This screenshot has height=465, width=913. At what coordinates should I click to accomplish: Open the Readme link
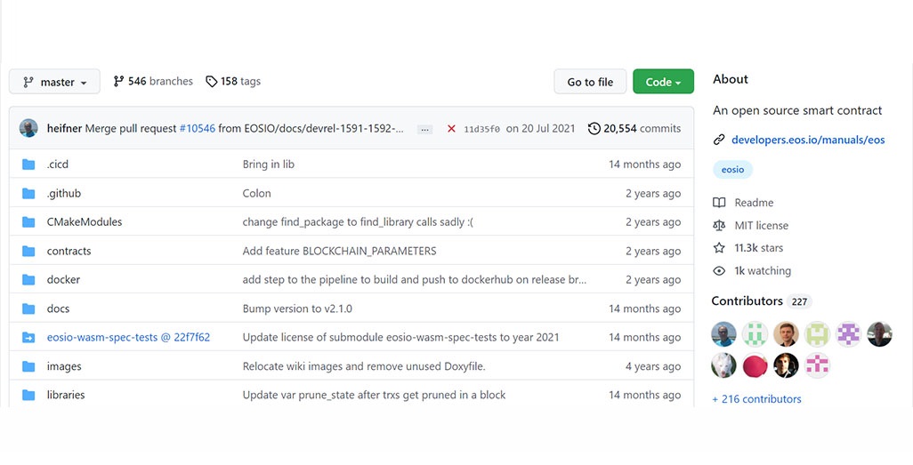[754, 203]
